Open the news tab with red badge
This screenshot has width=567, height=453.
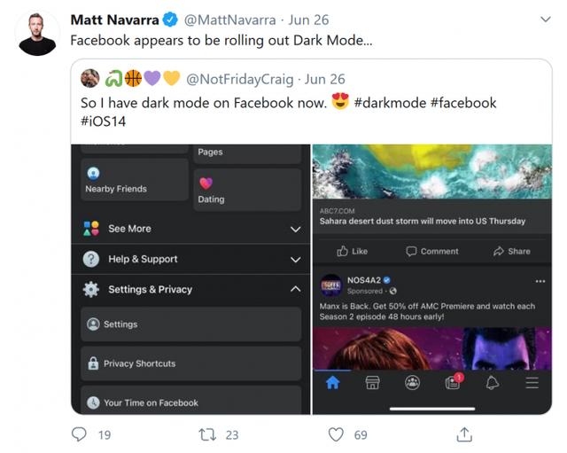click(454, 382)
